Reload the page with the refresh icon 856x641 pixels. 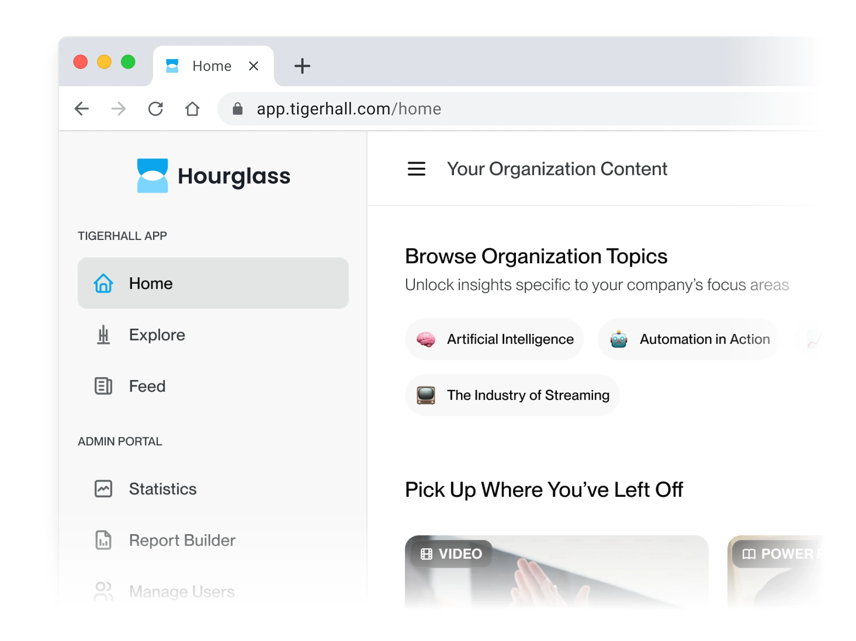tap(155, 109)
